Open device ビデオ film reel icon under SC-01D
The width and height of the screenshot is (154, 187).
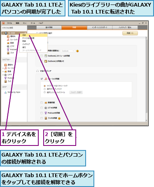click(8, 46)
